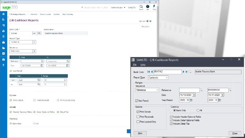Toggle Header Optional Fields checkbox
Image resolution: width=245 pixels, height=138 pixels.
[11, 112]
